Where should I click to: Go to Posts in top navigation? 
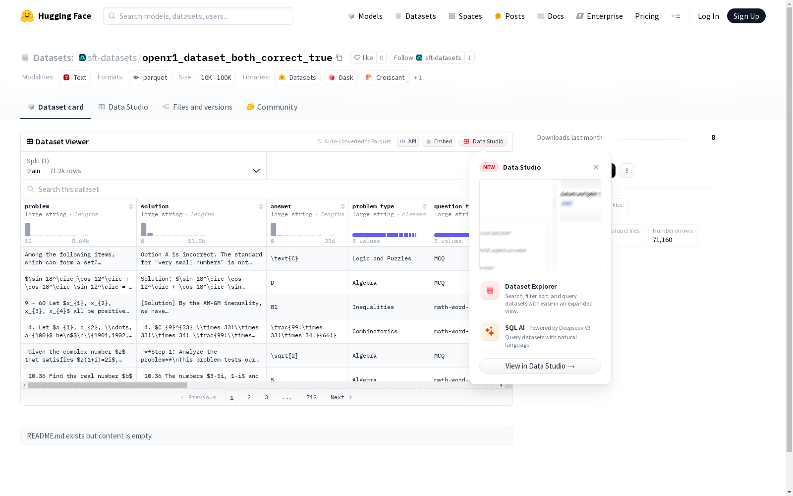510,16
